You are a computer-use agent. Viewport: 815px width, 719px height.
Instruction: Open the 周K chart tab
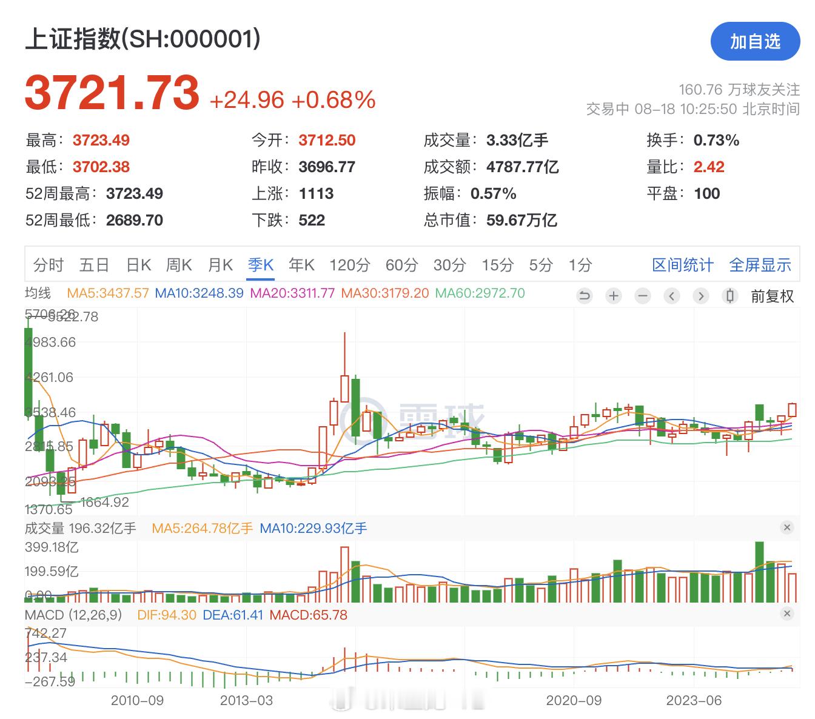[179, 265]
